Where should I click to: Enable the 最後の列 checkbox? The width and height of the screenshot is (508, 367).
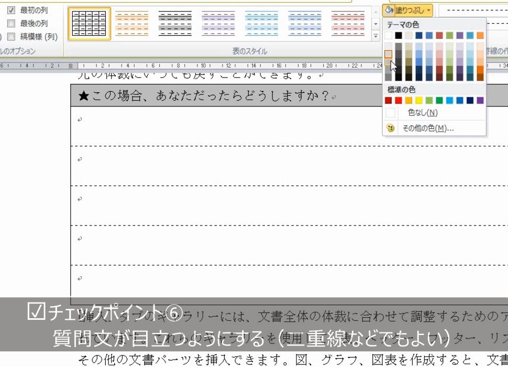coord(11,24)
